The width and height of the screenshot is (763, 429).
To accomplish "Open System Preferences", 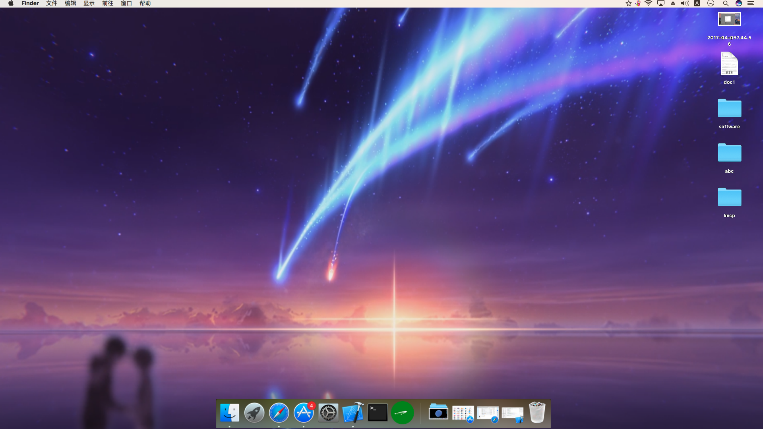I will point(328,413).
